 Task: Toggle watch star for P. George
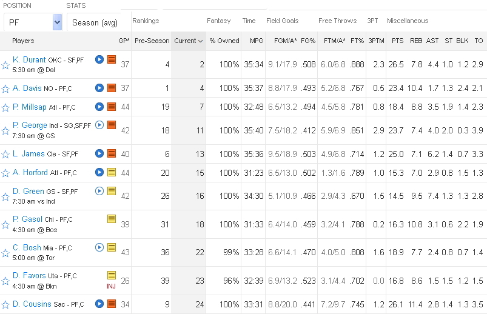pyautogui.click(x=5, y=130)
